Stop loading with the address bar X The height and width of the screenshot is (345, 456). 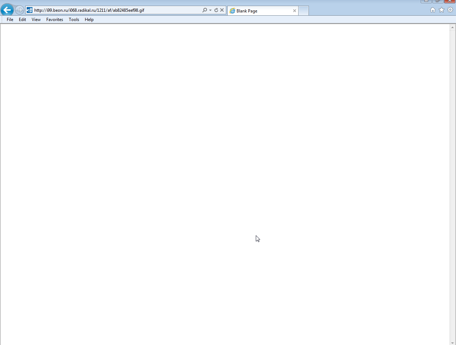pos(222,10)
